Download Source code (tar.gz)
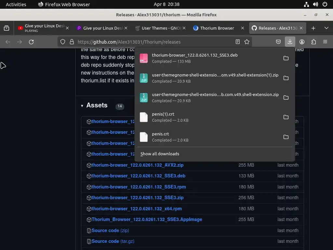 (113, 241)
